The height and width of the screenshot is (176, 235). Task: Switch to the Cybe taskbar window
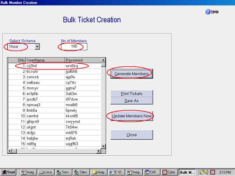tap(170, 172)
